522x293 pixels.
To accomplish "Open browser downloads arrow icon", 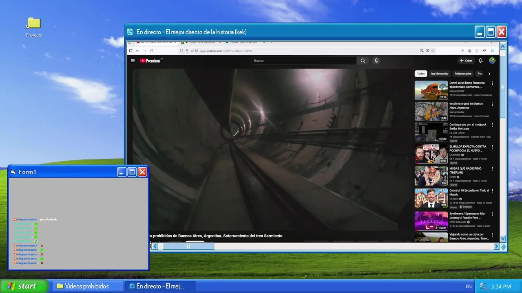I will tap(463, 50).
